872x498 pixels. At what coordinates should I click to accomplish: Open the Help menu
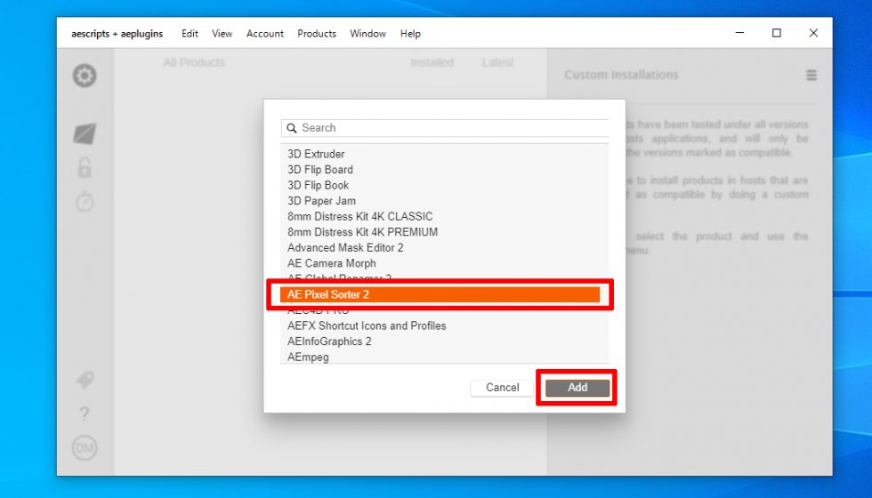point(410,34)
